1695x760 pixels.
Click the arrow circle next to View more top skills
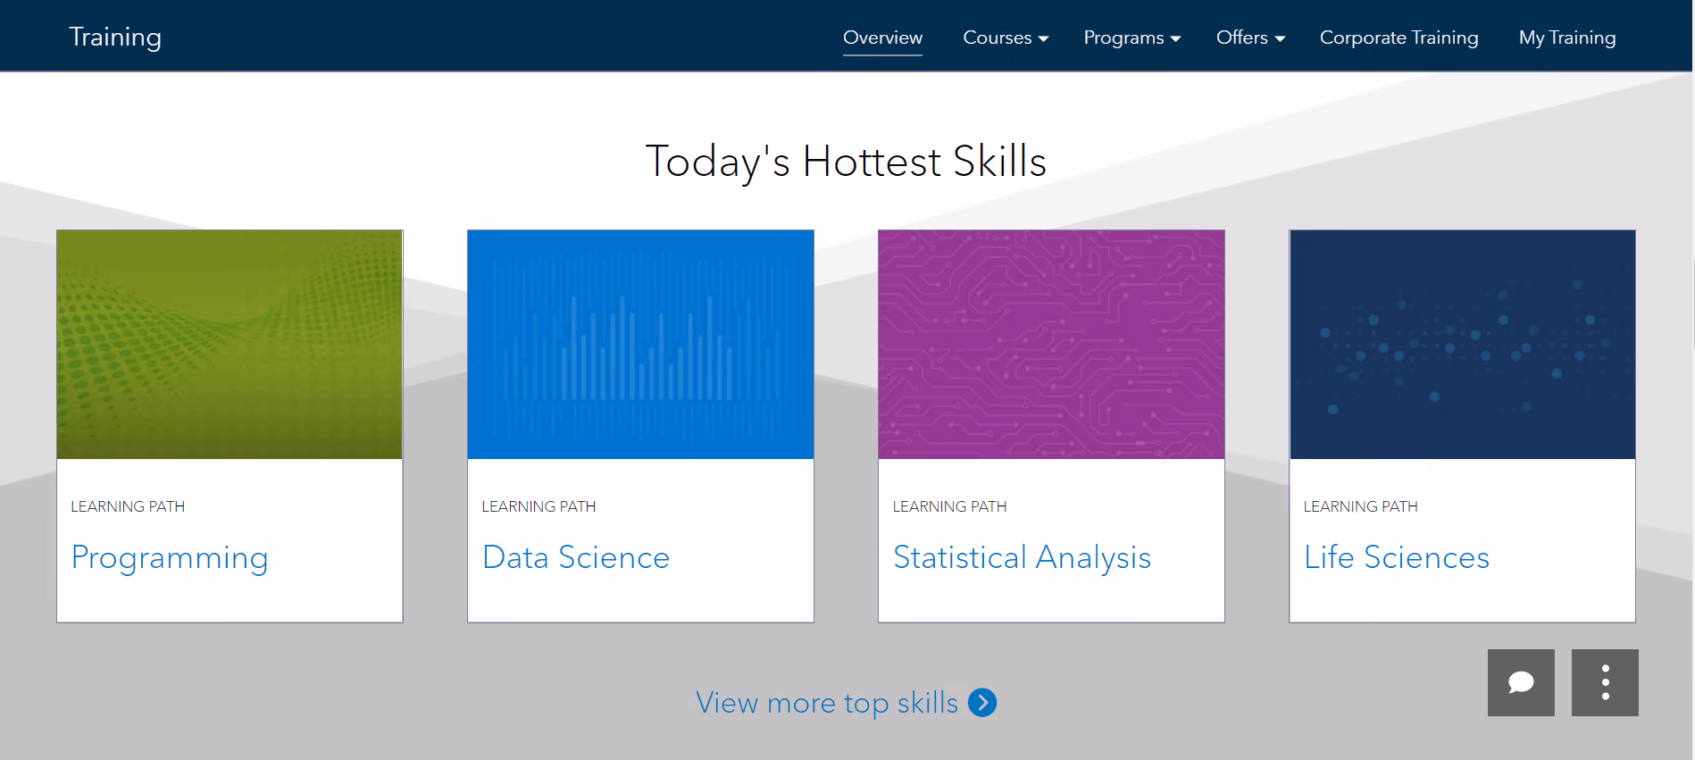(982, 703)
